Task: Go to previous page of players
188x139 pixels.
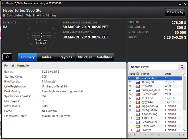Action: (135, 135)
